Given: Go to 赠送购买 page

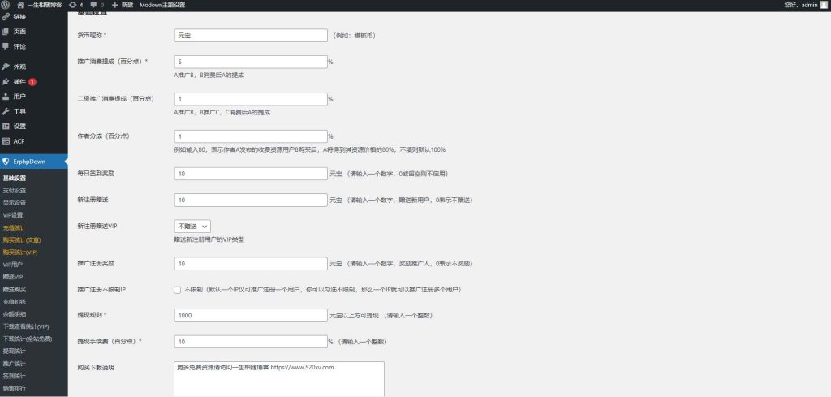Looking at the screenshot, I should (x=15, y=289).
